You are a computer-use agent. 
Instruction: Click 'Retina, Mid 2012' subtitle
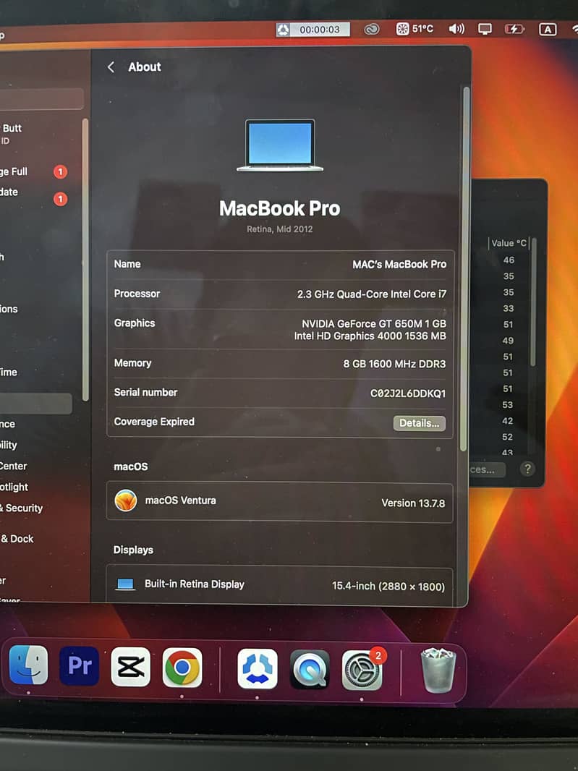pyautogui.click(x=280, y=229)
